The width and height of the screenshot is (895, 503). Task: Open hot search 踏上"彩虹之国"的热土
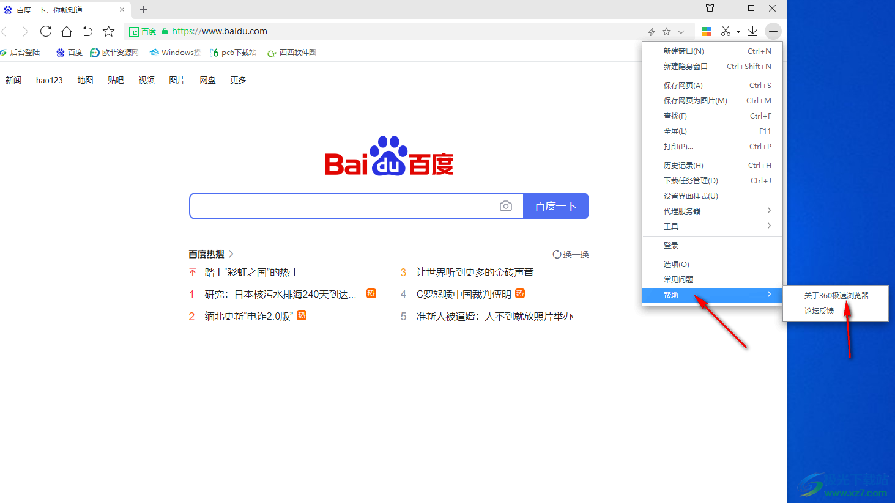[252, 273]
